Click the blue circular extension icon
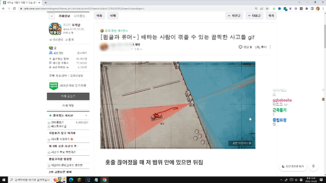The image size is (326, 183). pyautogui.click(x=280, y=9)
